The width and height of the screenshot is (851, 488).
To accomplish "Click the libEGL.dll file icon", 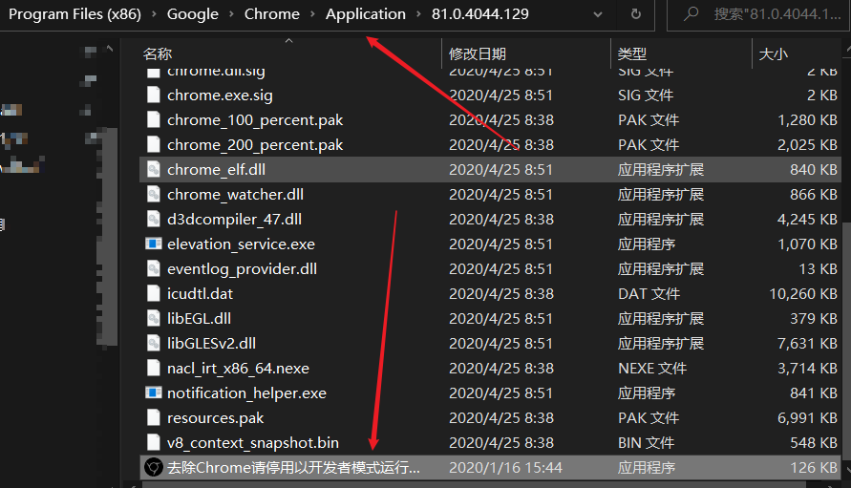I will 153,318.
